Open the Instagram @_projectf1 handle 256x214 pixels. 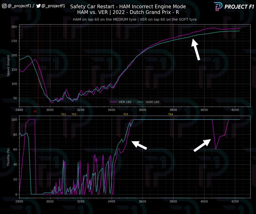click(x=19, y=6)
